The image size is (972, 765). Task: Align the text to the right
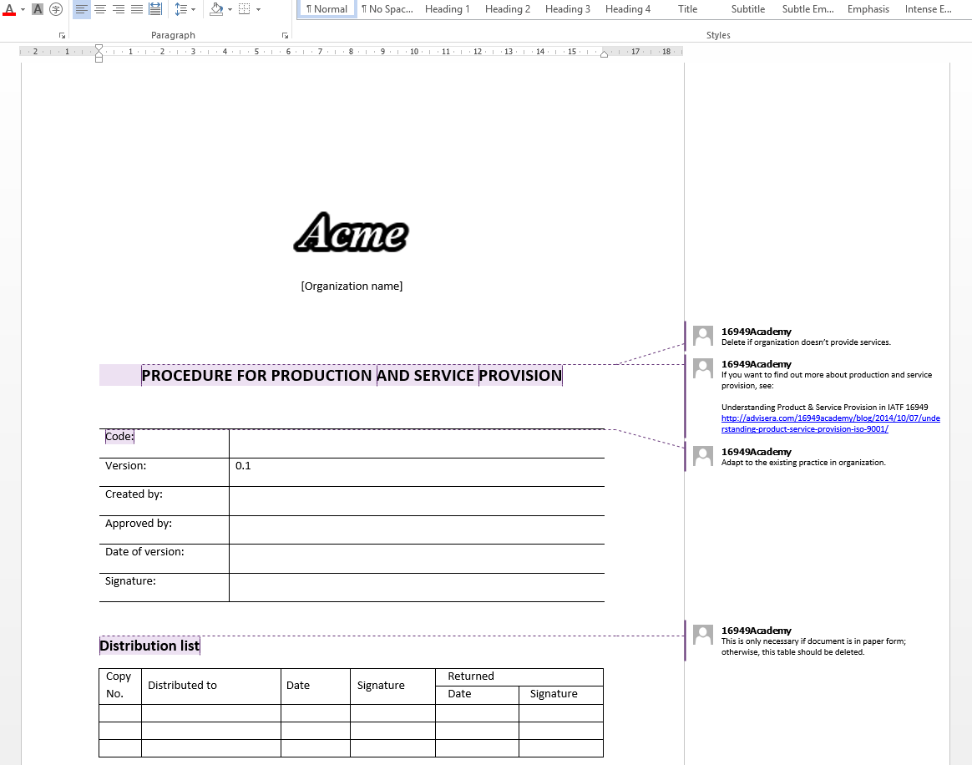pyautogui.click(x=118, y=9)
